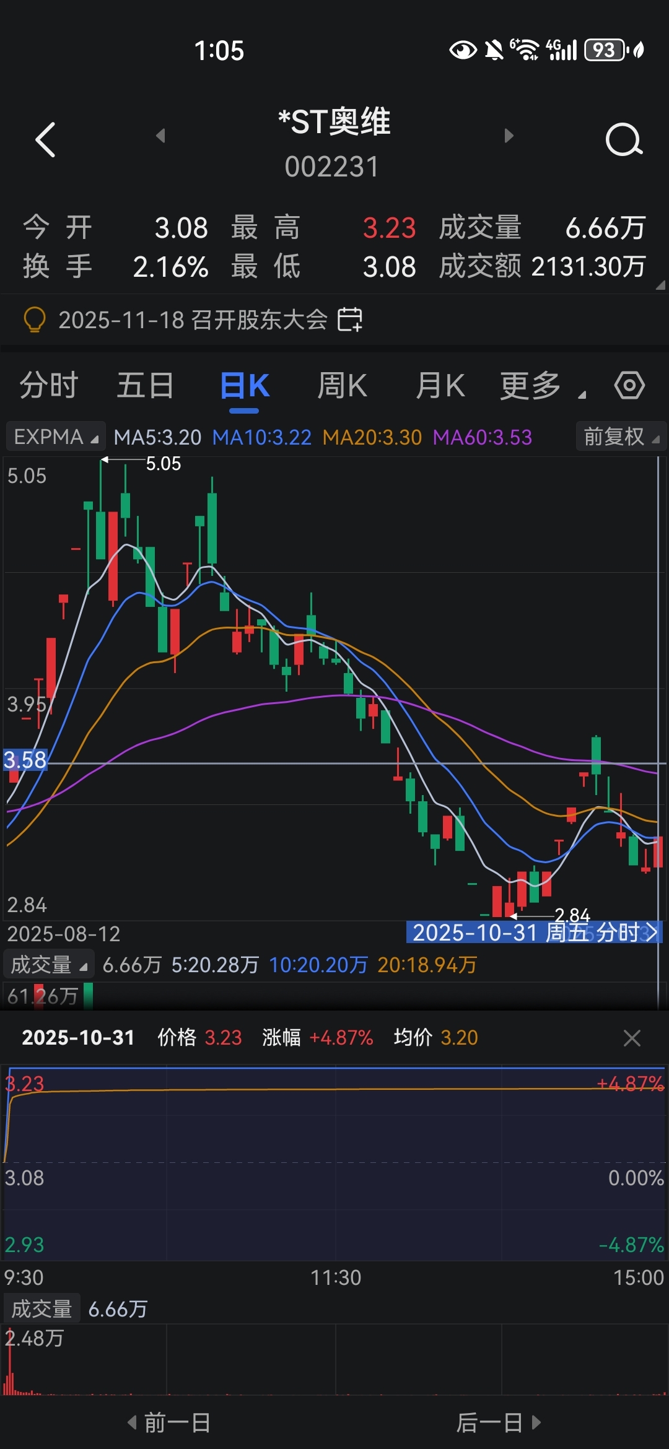Screen dimensions: 669x1449
Task: Tap the back arrow icon
Action: tap(45, 139)
